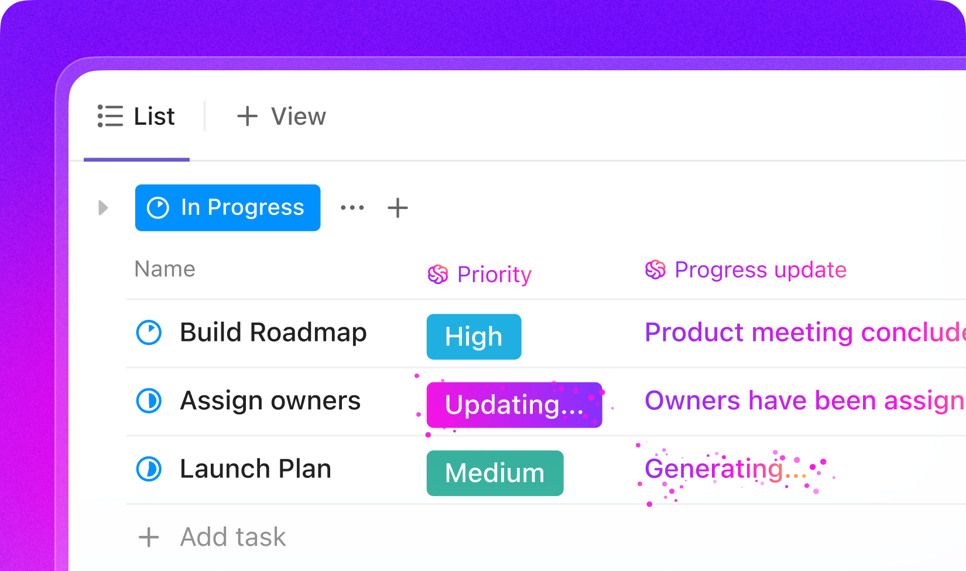The width and height of the screenshot is (966, 571).
Task: Open the Build Roadmap task name
Action: pos(273,333)
